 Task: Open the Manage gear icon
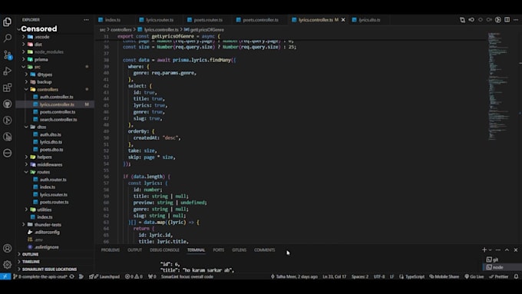[x=7, y=265]
